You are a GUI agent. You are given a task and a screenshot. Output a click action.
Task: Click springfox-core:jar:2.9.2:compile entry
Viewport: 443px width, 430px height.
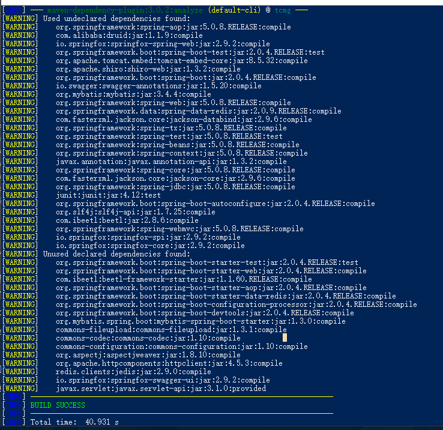click(x=150, y=246)
